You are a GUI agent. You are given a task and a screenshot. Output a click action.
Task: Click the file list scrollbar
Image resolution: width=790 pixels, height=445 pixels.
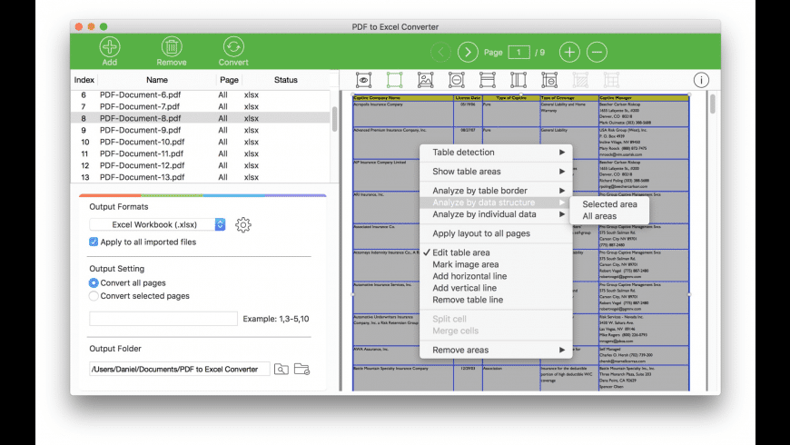pyautogui.click(x=334, y=120)
